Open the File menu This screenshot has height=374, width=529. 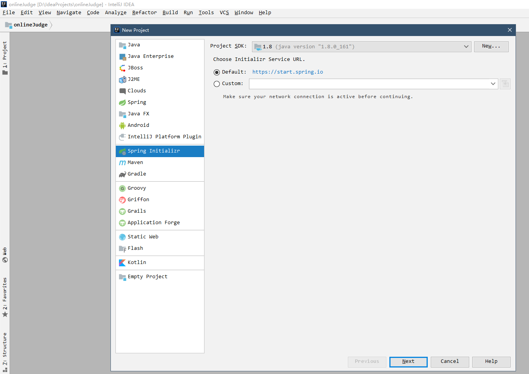(x=9, y=13)
